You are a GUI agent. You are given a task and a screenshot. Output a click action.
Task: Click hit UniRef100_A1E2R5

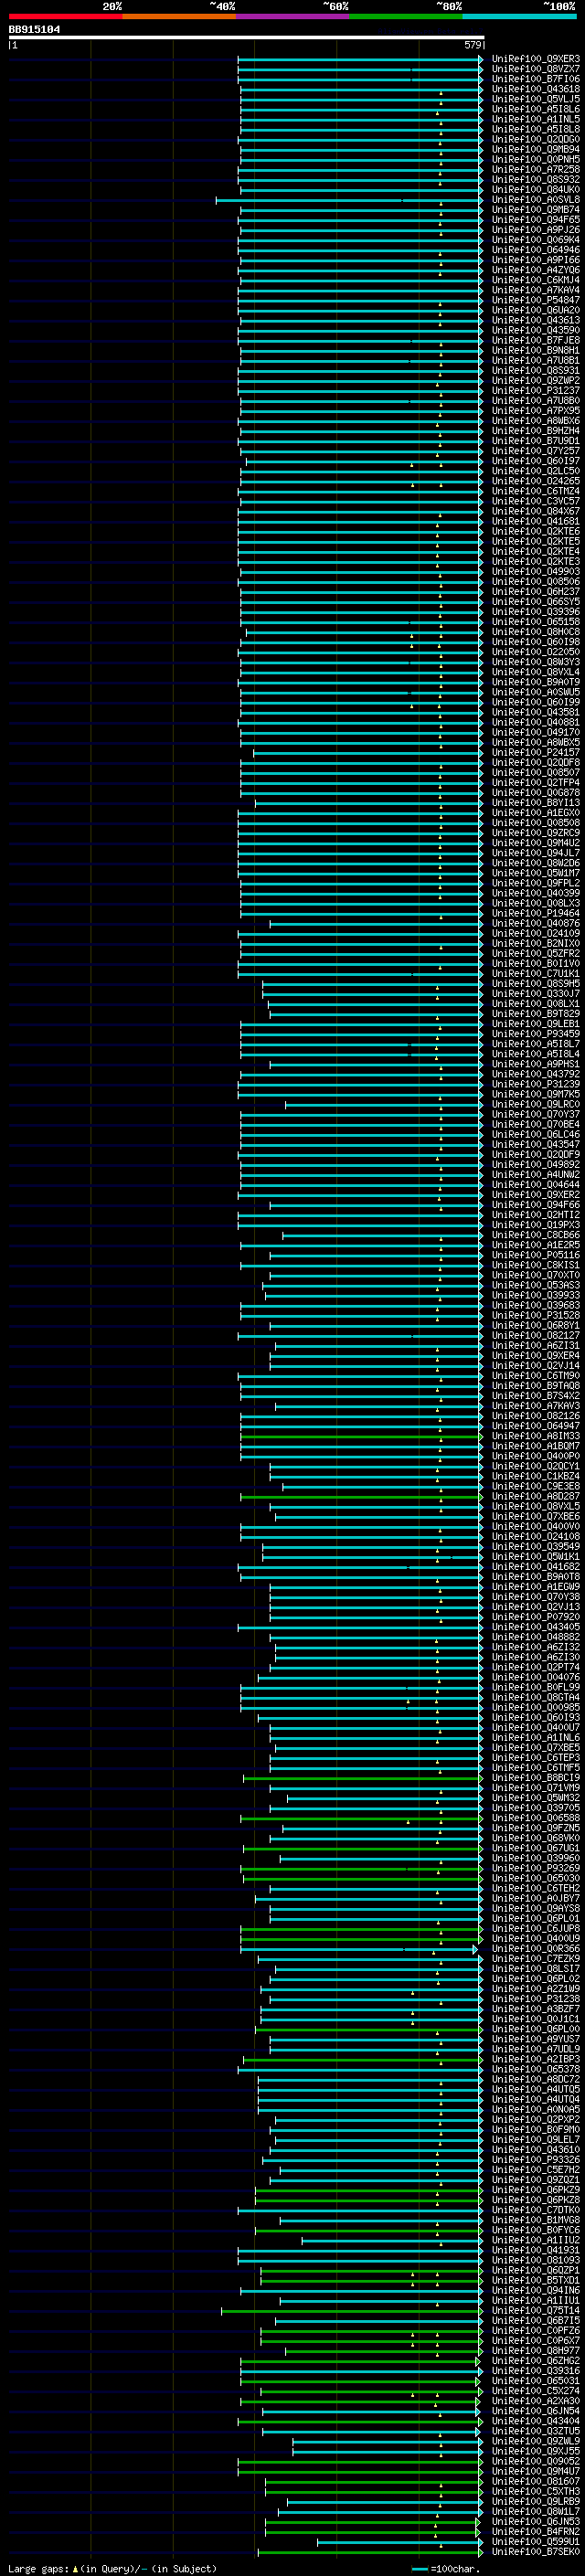pos(535,1245)
